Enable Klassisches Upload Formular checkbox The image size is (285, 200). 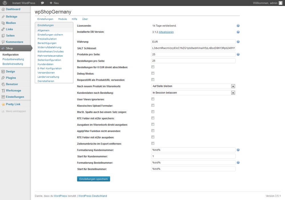point(153,105)
